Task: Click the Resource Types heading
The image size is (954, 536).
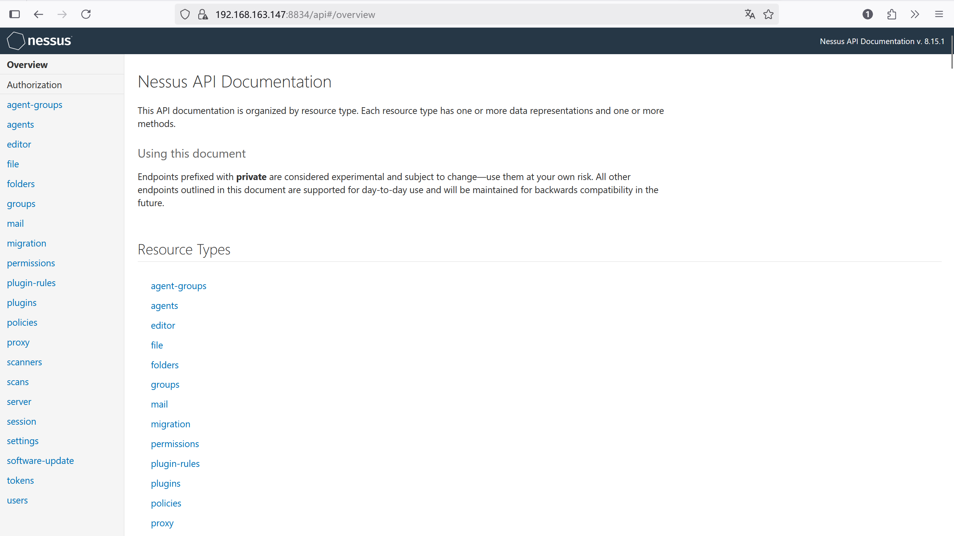Action: [184, 250]
